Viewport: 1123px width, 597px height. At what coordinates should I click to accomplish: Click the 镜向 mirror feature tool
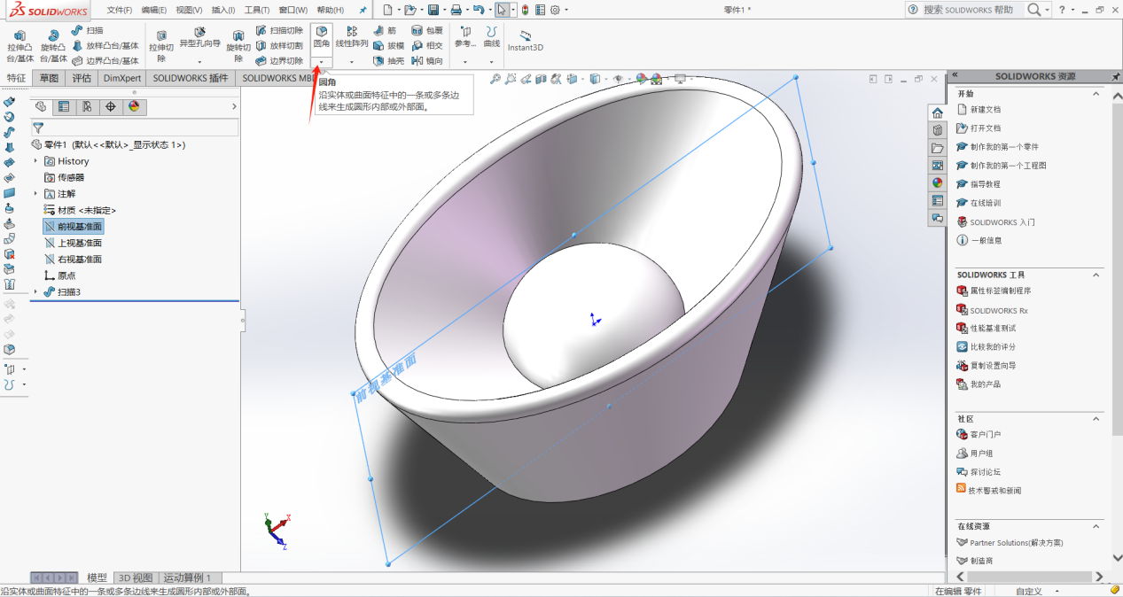[x=427, y=61]
